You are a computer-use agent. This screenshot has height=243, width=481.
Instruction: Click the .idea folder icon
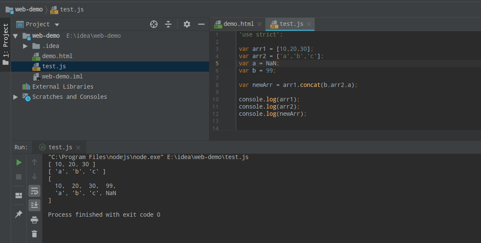36,46
